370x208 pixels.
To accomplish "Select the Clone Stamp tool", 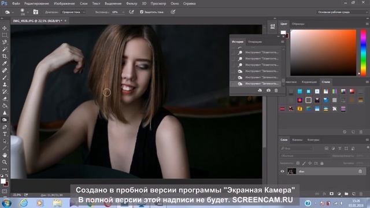I will click(5, 84).
